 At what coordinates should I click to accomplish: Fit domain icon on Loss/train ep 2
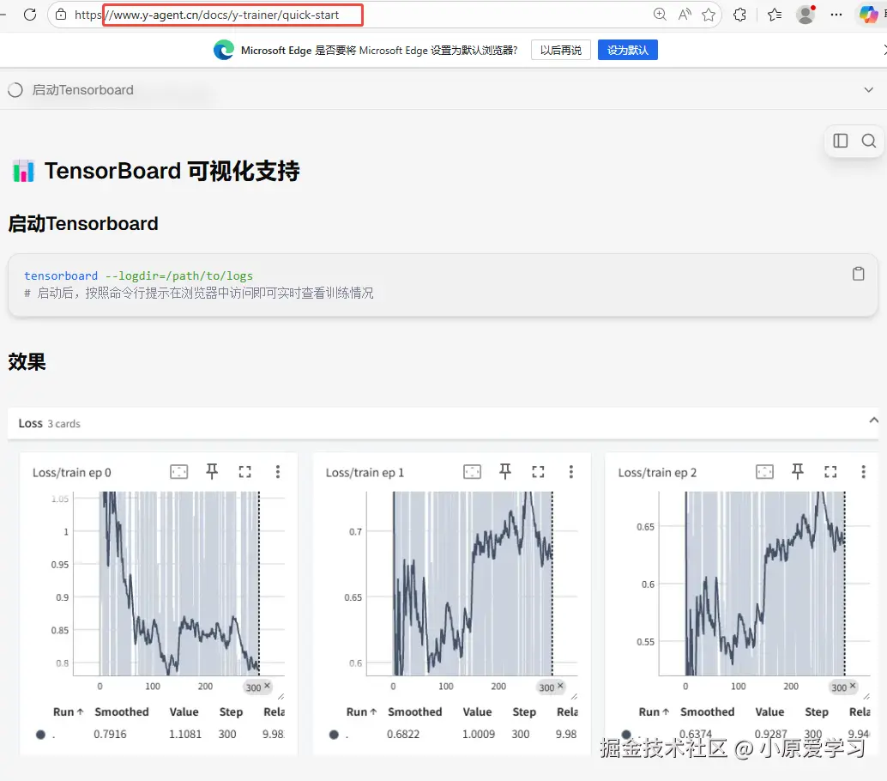point(765,471)
